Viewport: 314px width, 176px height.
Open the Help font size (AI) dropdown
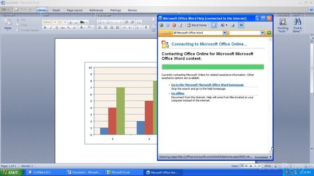coord(224,25)
